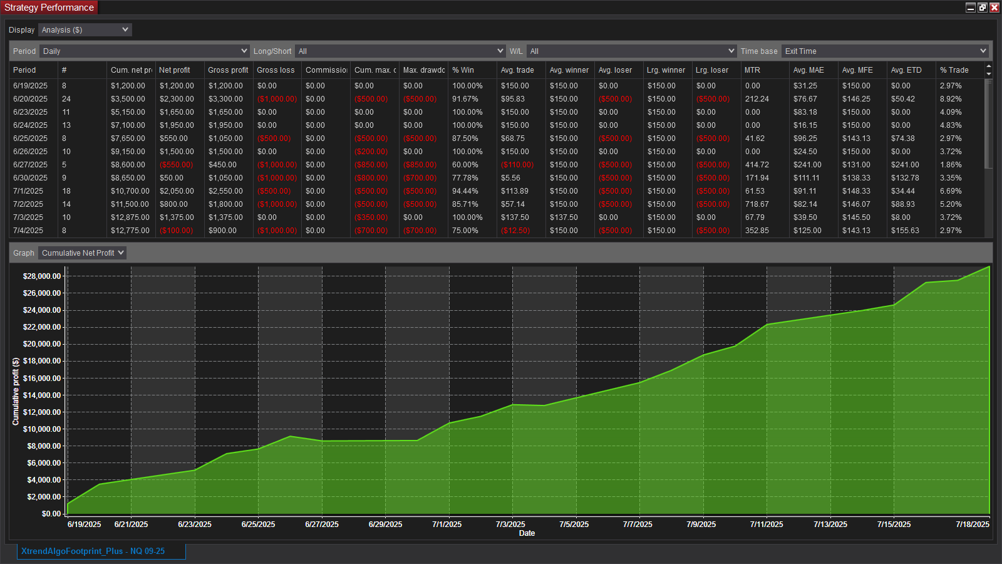Click the $12,875.00 cumulative net profit cell
This screenshot has width=1002, height=564.
(x=130, y=217)
